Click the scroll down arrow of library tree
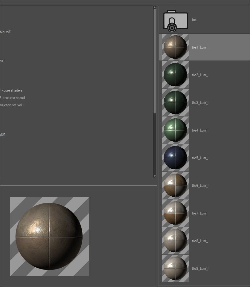 pyautogui.click(x=155, y=176)
